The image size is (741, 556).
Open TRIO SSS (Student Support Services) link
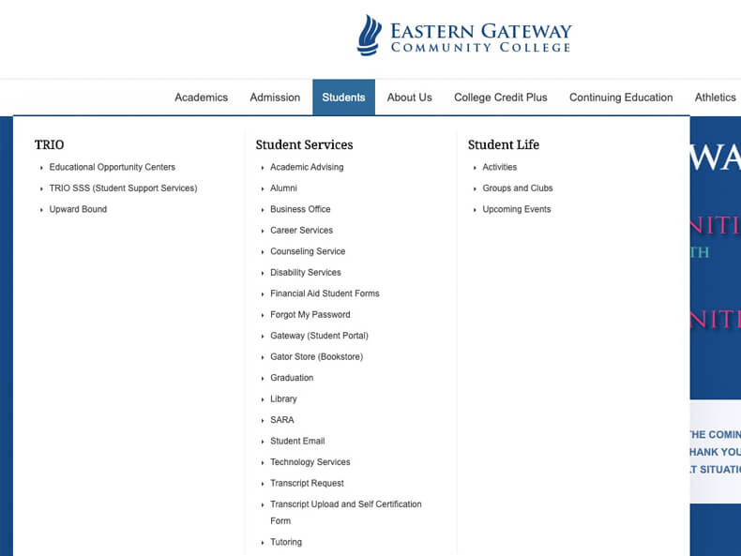(123, 188)
